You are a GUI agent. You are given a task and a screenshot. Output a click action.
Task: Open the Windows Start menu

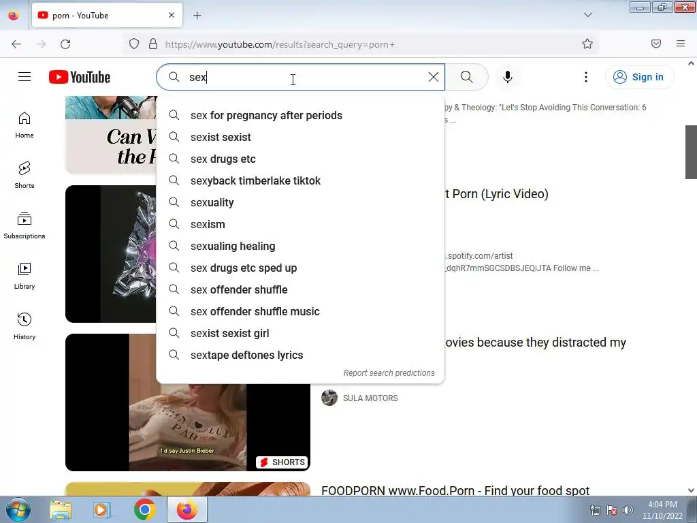(18, 509)
